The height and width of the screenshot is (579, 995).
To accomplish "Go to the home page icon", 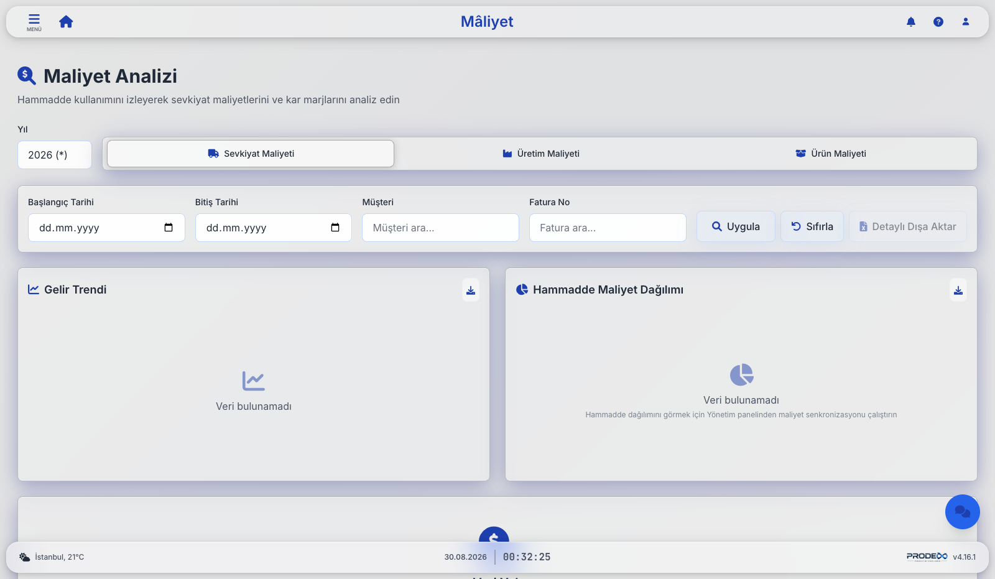I will tap(66, 22).
